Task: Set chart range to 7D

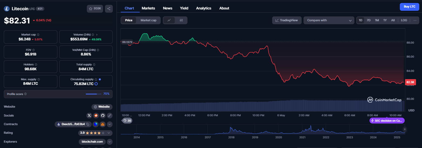Action: point(368,20)
